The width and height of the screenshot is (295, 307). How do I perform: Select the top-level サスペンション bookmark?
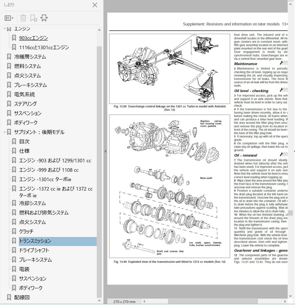[28, 113]
